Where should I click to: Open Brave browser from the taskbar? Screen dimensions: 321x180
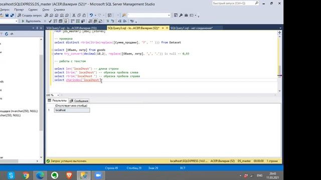click(x=69, y=175)
